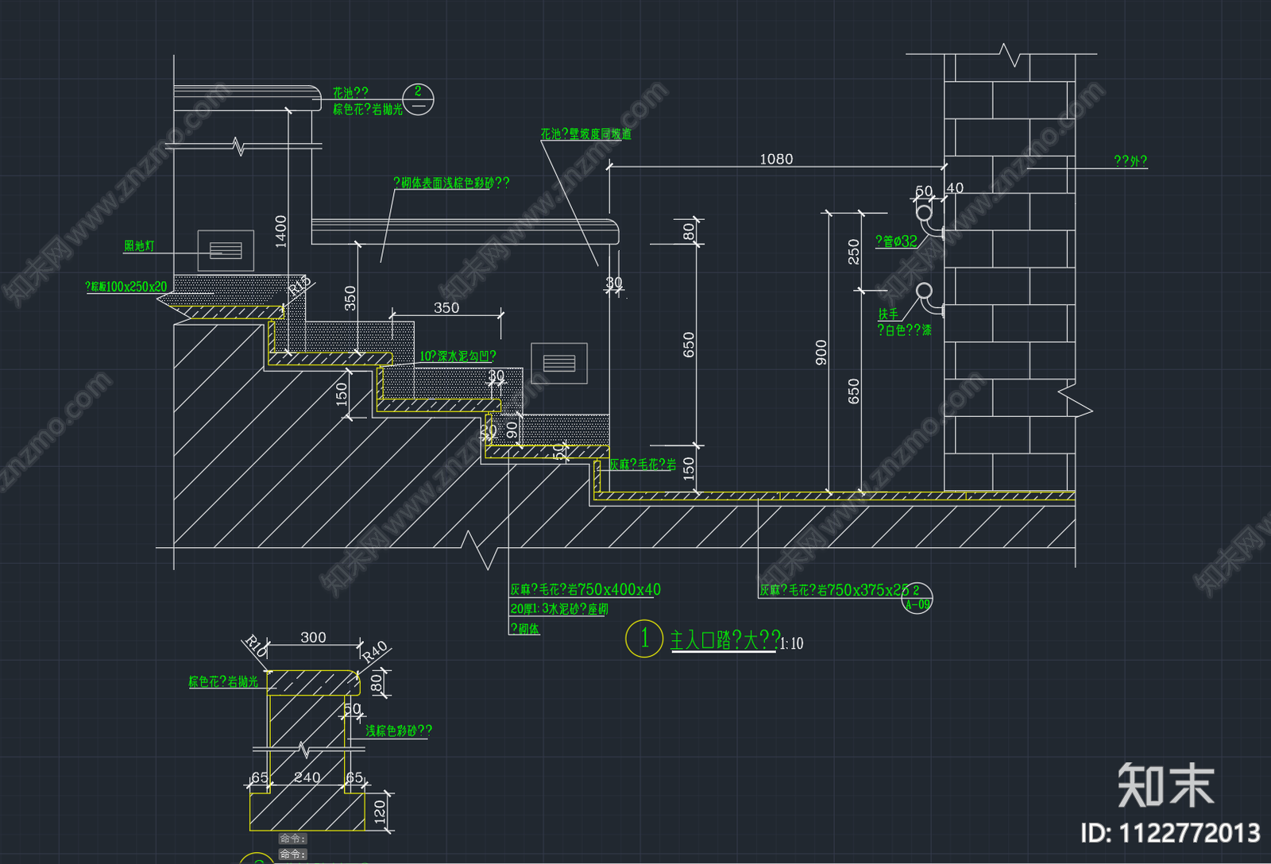Screen dimensions: 1271x864
Task: Select the ??外? label right of wall
Action: [1130, 161]
